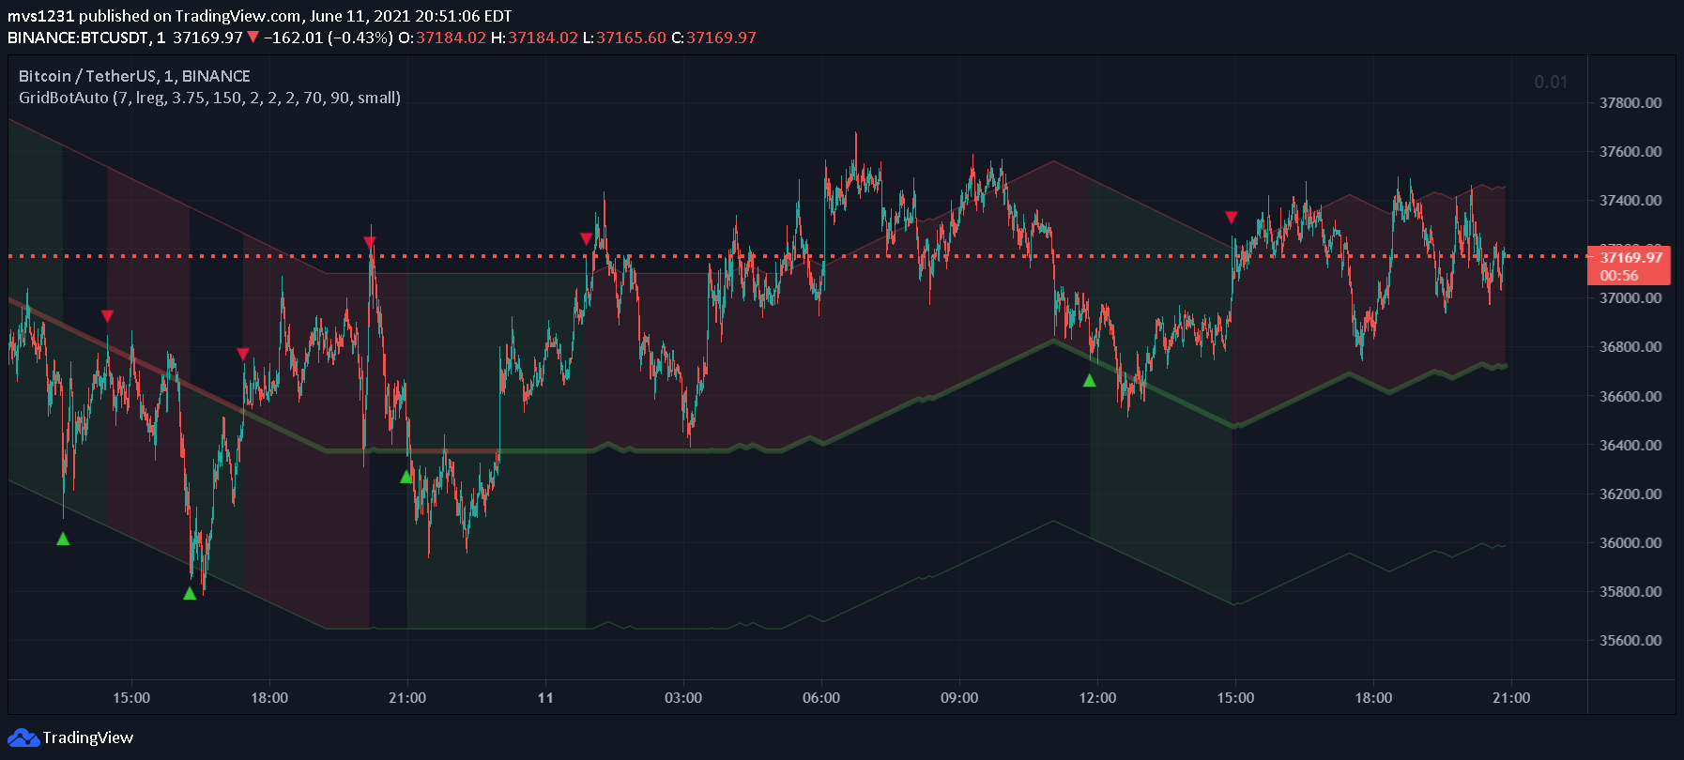Click the 37400.00 price axis label
Screen dimensions: 1684x760
[1630, 200]
